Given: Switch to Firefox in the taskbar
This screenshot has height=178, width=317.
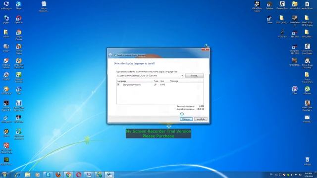Looking at the screenshot, I should click(x=58, y=175).
